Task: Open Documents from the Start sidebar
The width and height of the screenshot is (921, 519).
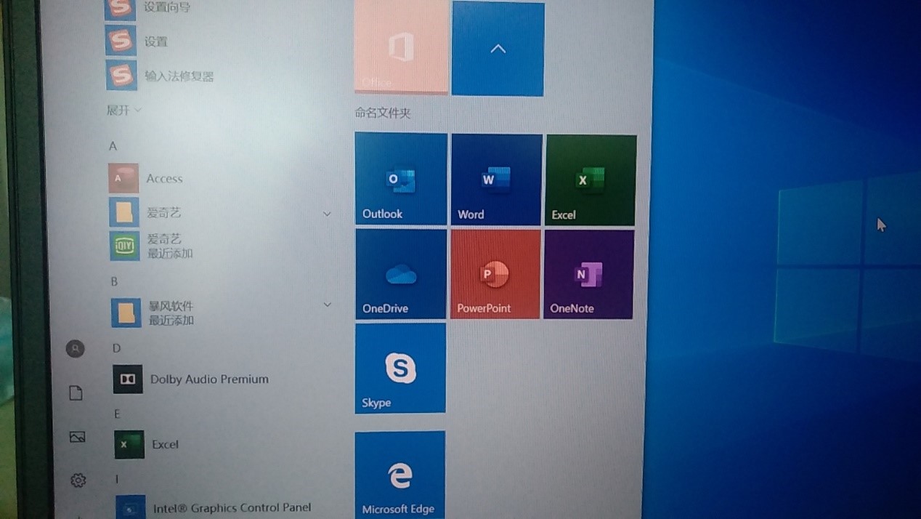Action: click(76, 393)
